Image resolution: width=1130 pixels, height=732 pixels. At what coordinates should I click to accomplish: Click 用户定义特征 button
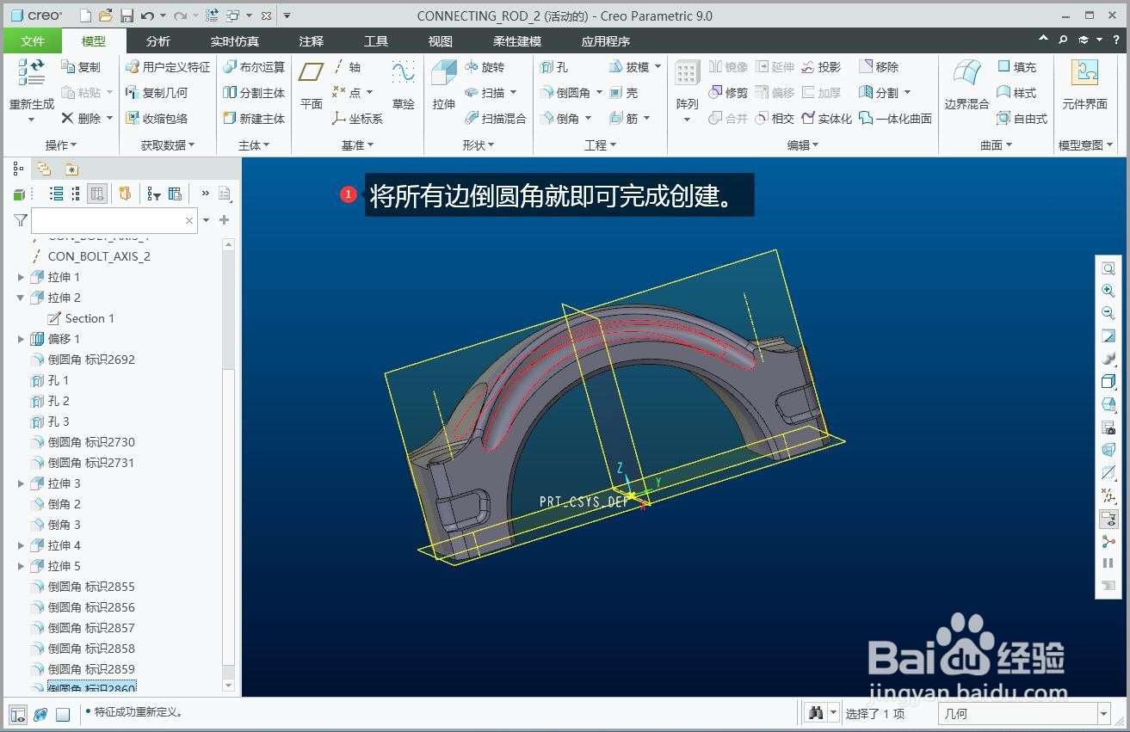click(x=168, y=67)
